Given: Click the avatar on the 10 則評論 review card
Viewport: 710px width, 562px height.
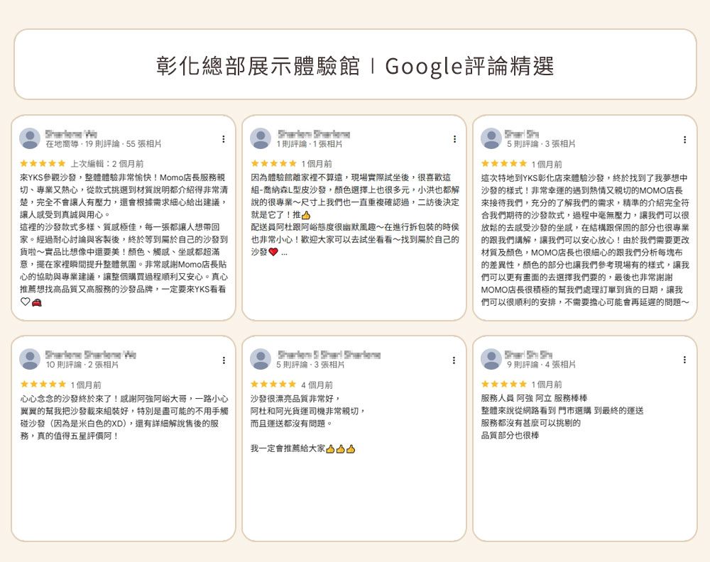Looking at the screenshot, I should (x=30, y=359).
